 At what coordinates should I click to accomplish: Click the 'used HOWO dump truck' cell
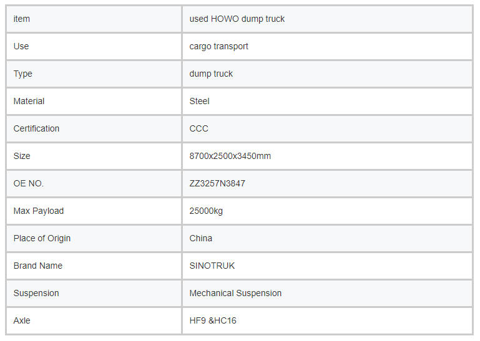237,19
